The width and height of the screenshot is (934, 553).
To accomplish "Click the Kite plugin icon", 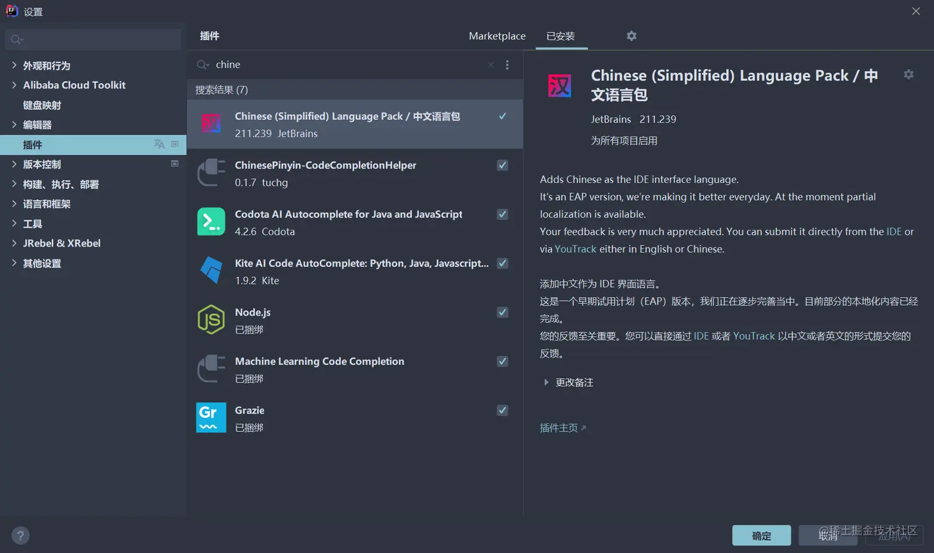I will click(x=211, y=271).
